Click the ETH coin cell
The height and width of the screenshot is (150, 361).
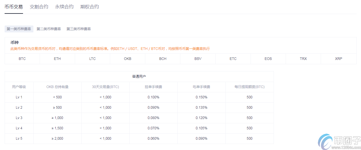click(x=57, y=59)
